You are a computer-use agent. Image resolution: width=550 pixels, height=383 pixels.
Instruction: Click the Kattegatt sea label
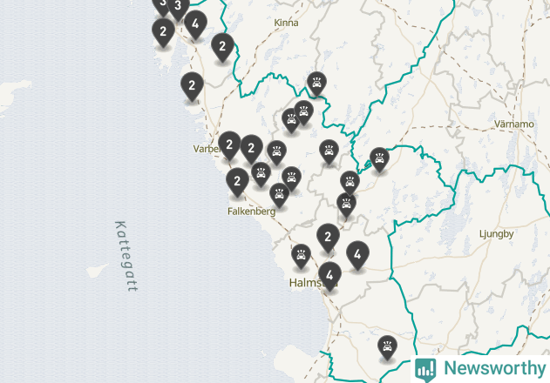coord(126,256)
